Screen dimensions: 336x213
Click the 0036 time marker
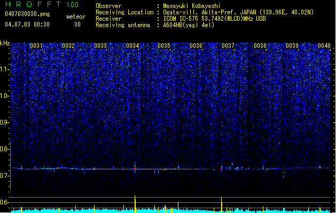pos(196,45)
